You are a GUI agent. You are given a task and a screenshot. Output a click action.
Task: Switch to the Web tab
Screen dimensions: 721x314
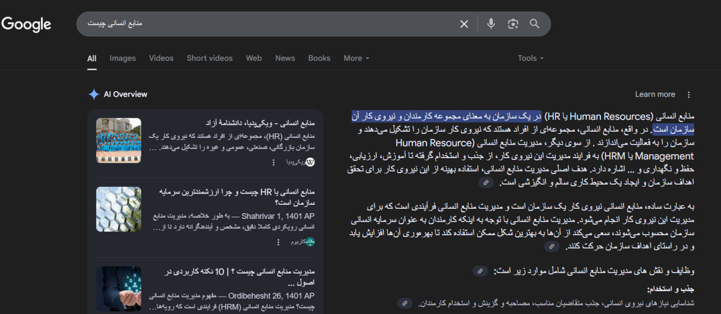click(254, 58)
